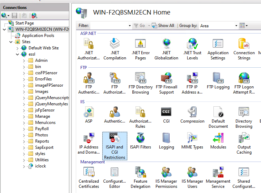
Task: Open IIS Manager Permissions
Action: pos(166,178)
